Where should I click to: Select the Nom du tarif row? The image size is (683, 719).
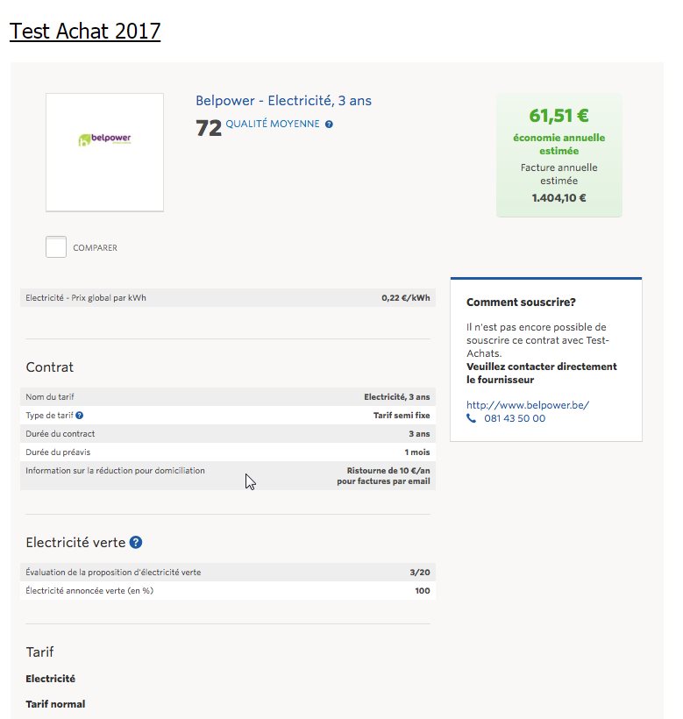tap(227, 397)
